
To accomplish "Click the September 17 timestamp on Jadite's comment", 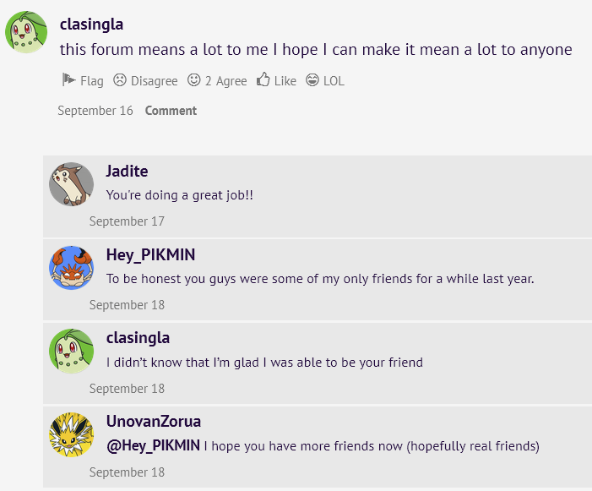I will [127, 221].
